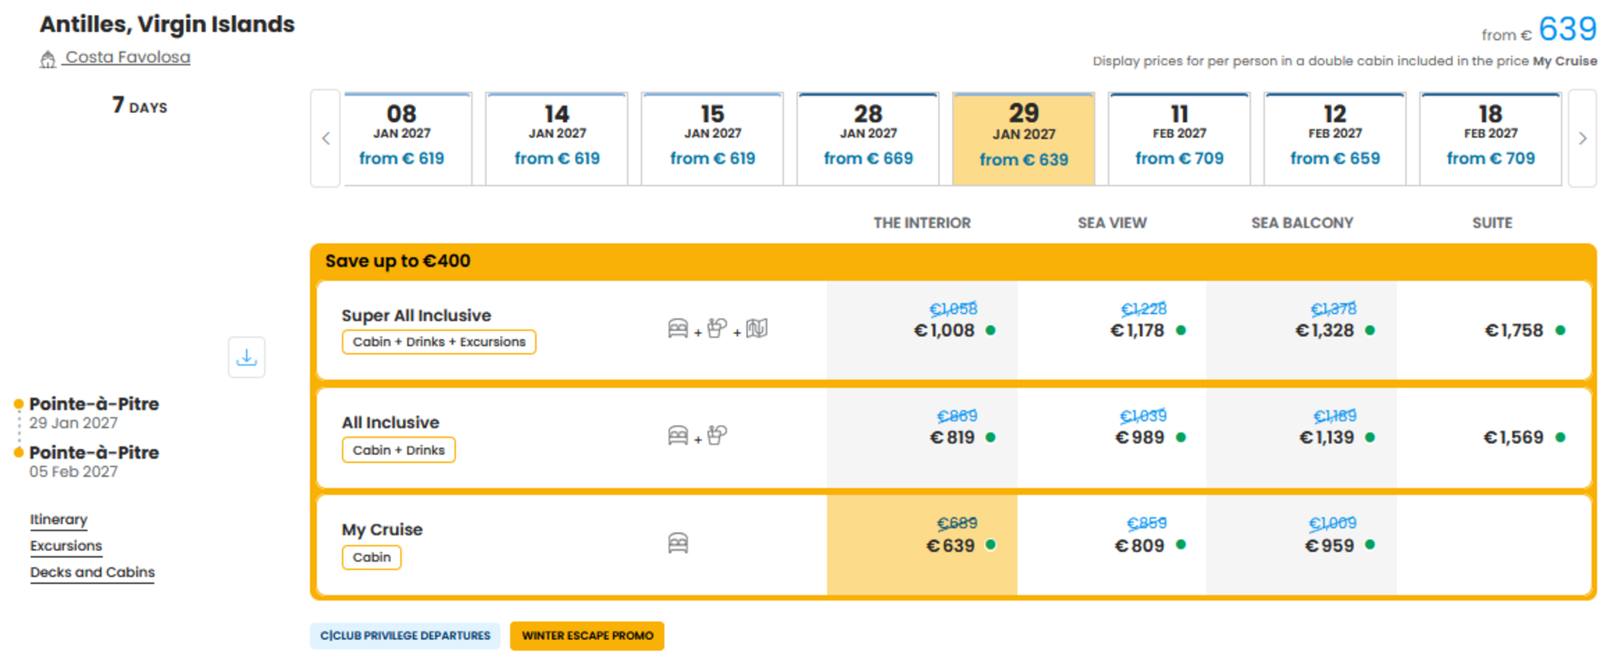
Task: Select the 18 Feb 2027 departure
Action: click(1491, 138)
